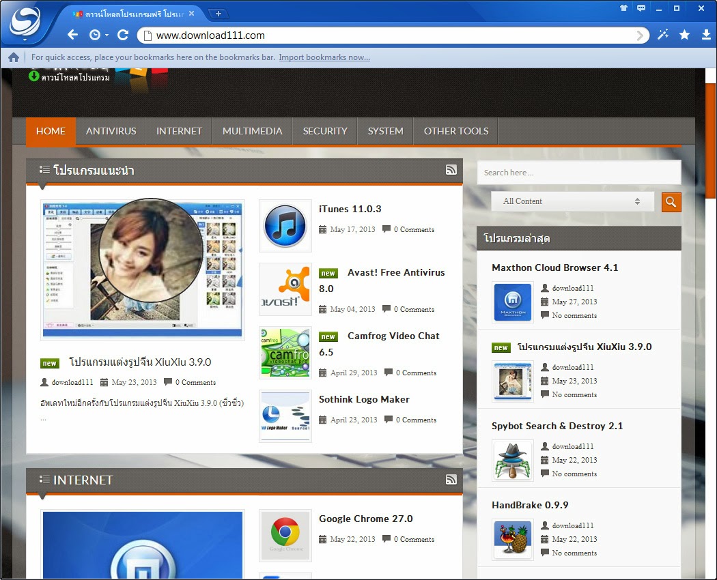The height and width of the screenshot is (580, 717).
Task: Open โปรแกรมแต่งรูปจีน XiuXiu 3.9.0 featured title
Action: [140, 362]
